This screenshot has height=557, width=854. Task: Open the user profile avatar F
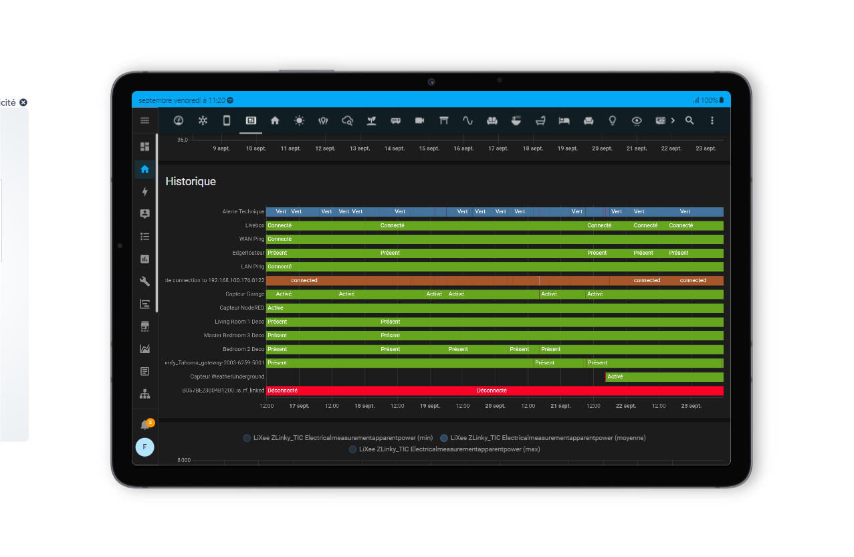point(144,447)
